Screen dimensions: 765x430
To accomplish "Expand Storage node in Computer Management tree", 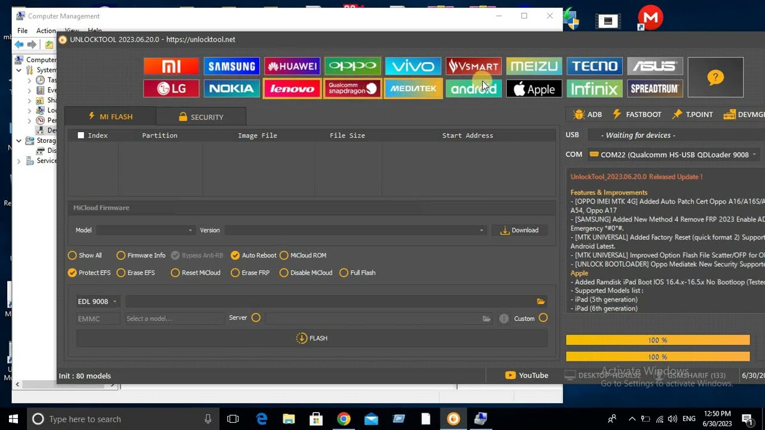I will (x=19, y=141).
